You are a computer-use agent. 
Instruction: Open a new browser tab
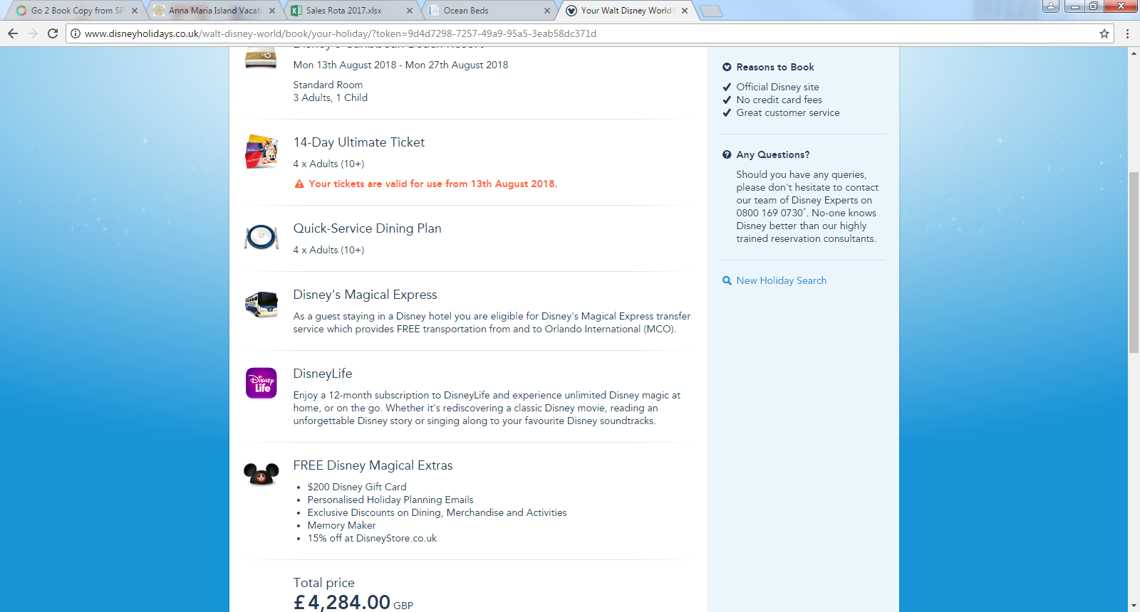[711, 11]
